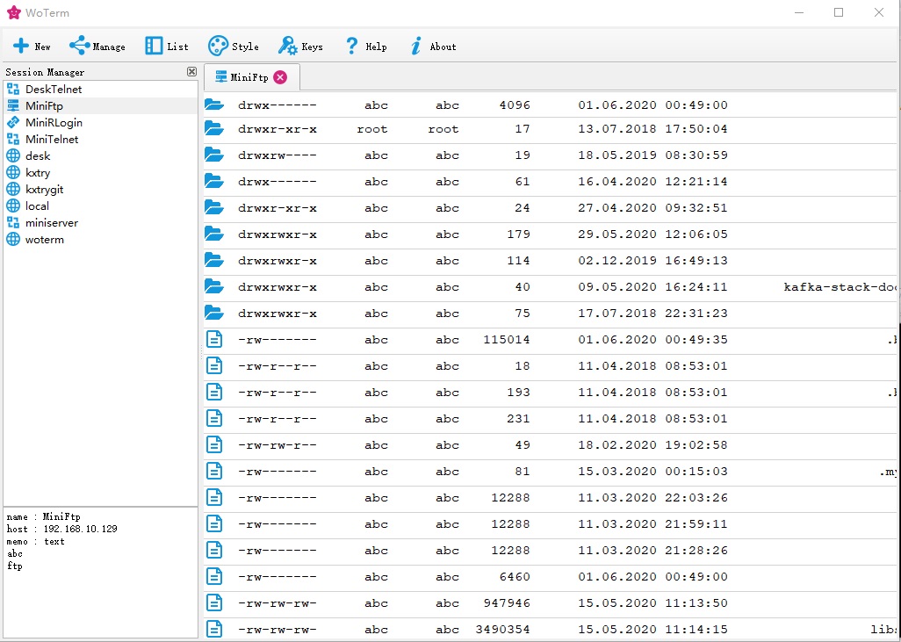This screenshot has width=901, height=642.
Task: Click the date text 13.07.2018 17:50:04
Action: pyautogui.click(x=652, y=129)
